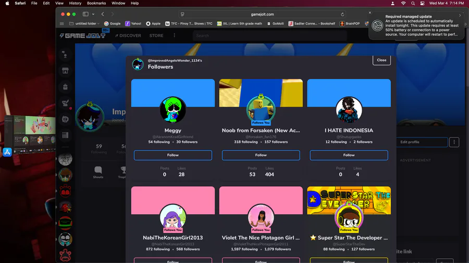
Task: Open Meggy's profile avatar
Action: pyautogui.click(x=173, y=110)
